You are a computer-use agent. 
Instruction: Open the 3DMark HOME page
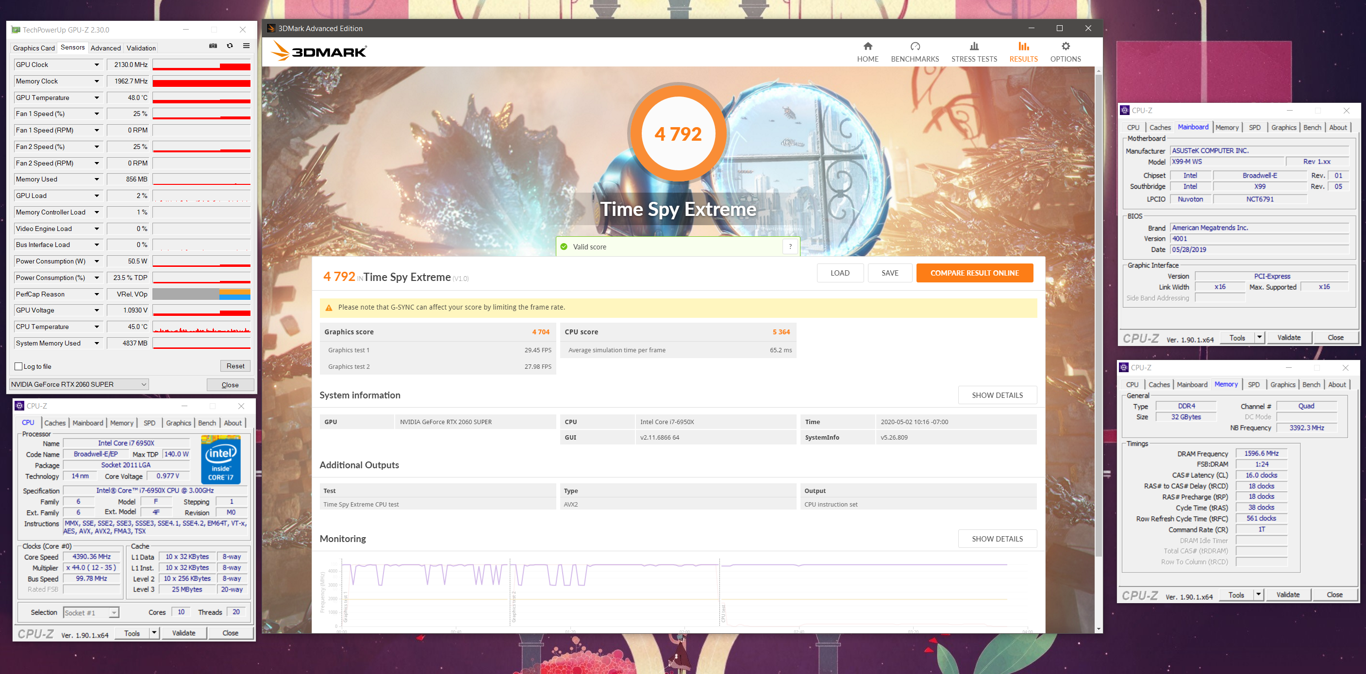point(867,52)
